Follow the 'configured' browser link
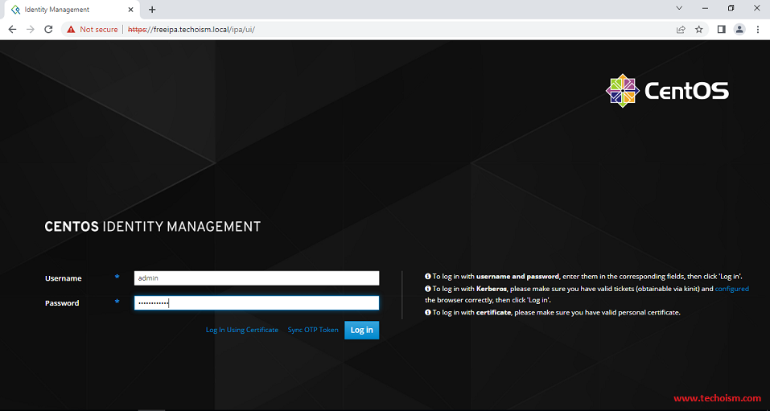This screenshot has width=770, height=411. tap(731, 289)
